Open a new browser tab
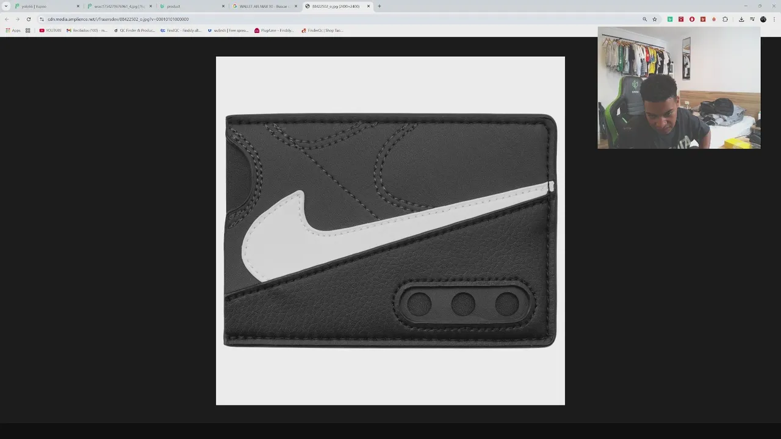The height and width of the screenshot is (439, 781). (380, 6)
